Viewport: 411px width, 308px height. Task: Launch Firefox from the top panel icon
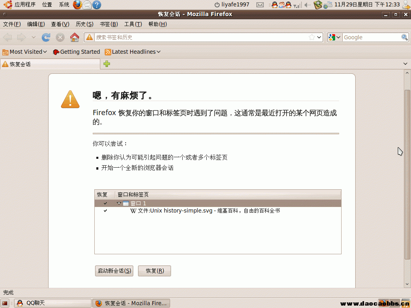77,5
